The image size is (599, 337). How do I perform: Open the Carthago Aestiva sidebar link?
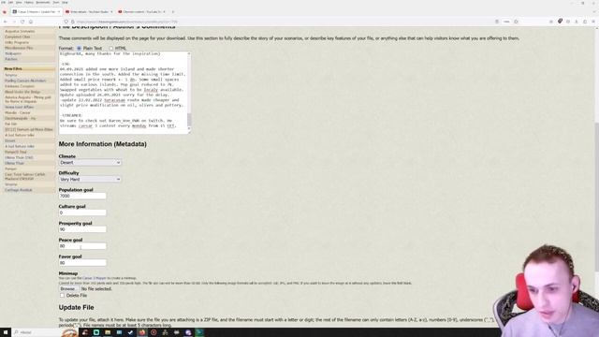[x=19, y=190]
